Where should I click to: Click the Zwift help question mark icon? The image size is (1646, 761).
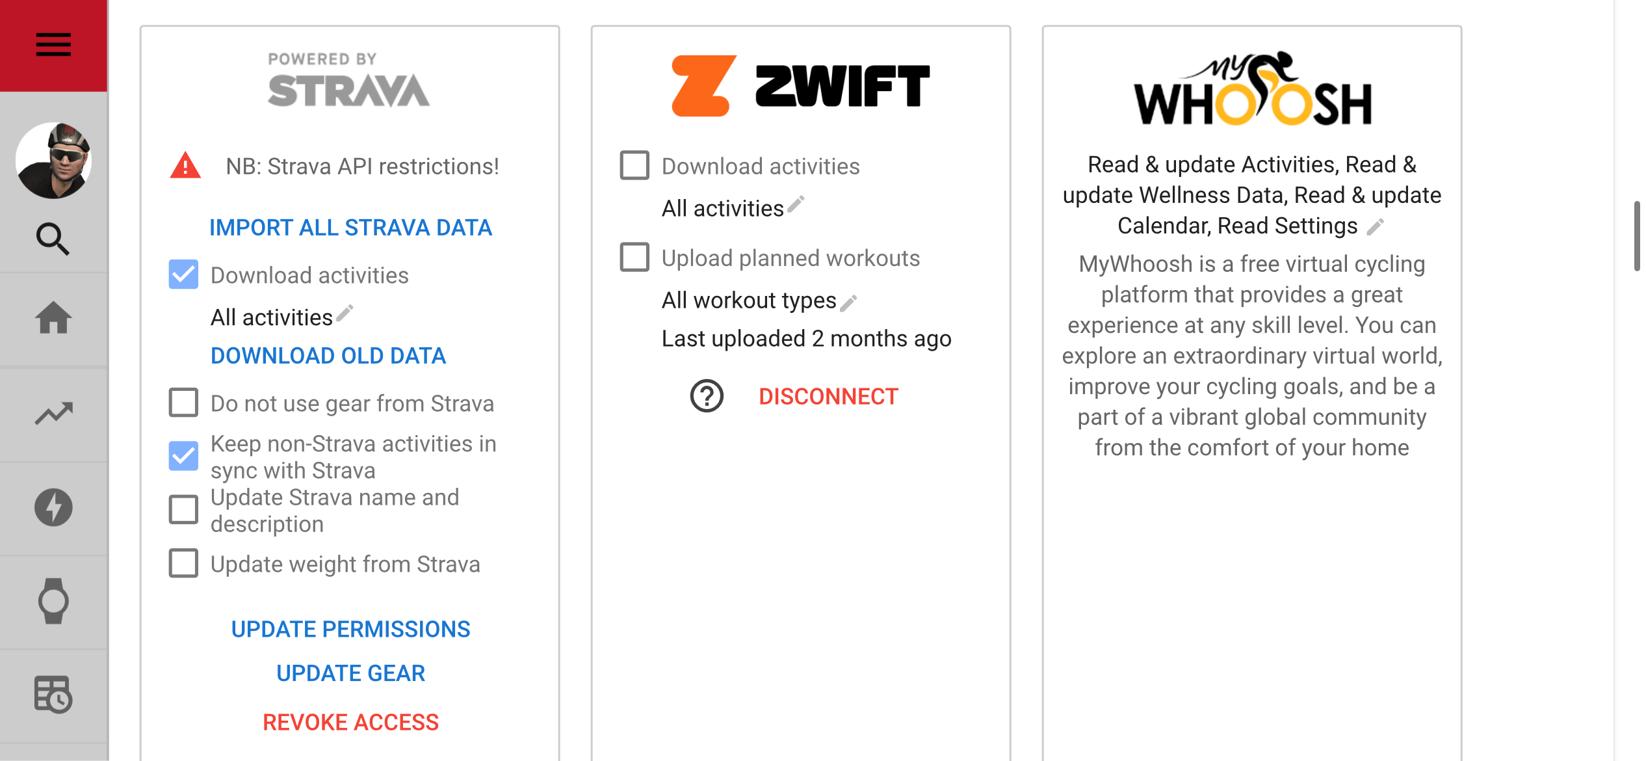pyautogui.click(x=707, y=396)
